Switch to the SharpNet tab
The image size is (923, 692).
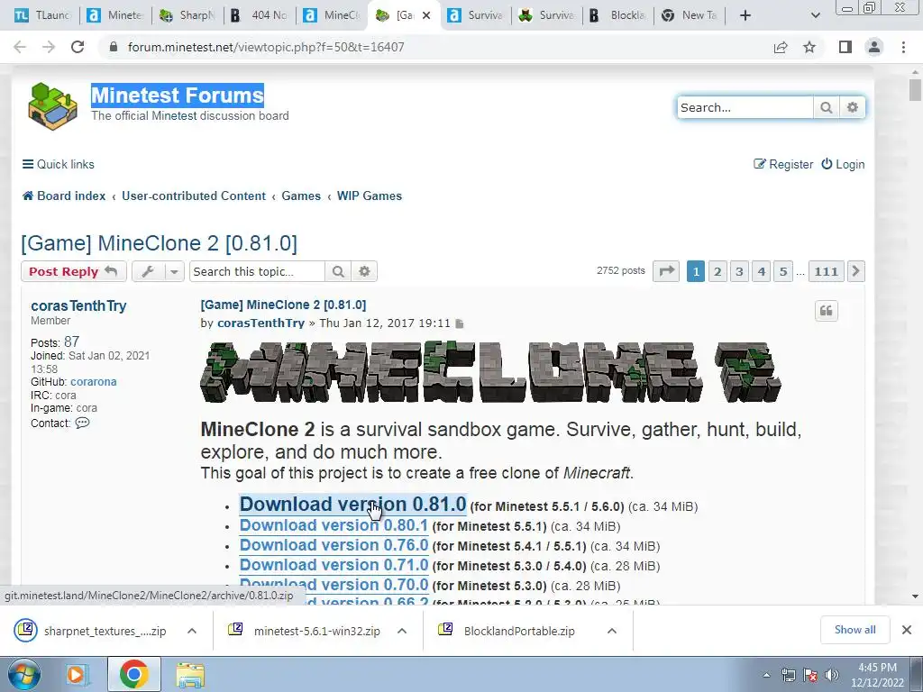[x=187, y=15]
